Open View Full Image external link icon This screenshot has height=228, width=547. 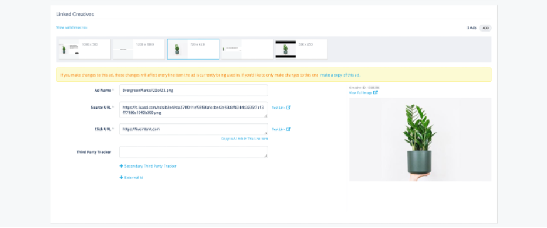[x=375, y=92]
